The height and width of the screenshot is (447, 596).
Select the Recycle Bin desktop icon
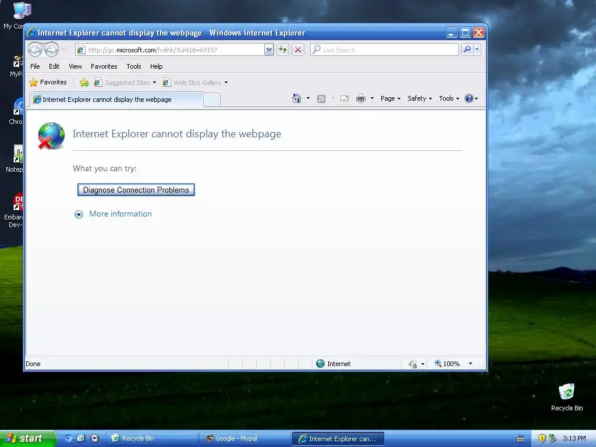[567, 397]
